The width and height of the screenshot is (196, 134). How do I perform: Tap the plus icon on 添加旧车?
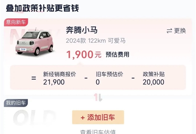click(x=83, y=118)
